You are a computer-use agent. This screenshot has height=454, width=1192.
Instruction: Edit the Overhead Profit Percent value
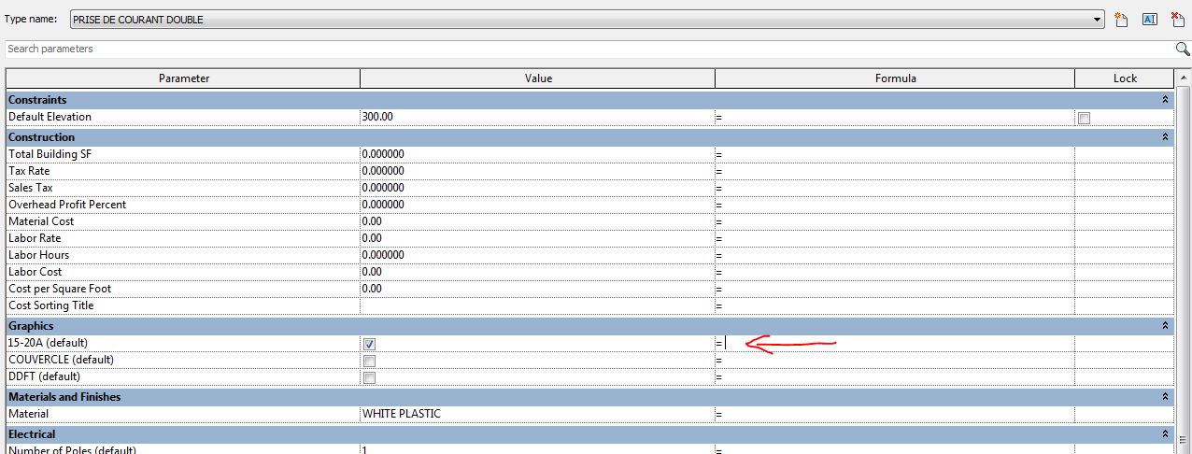pyautogui.click(x=537, y=205)
